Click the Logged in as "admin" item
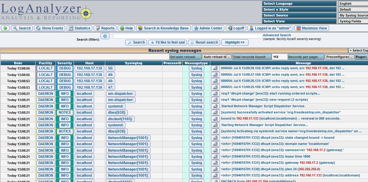368x182 pixels. [270, 28]
